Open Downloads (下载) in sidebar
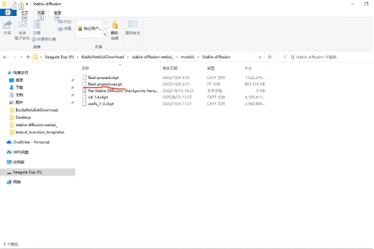The width and height of the screenshot is (374, 249). pyautogui.click(x=19, y=88)
